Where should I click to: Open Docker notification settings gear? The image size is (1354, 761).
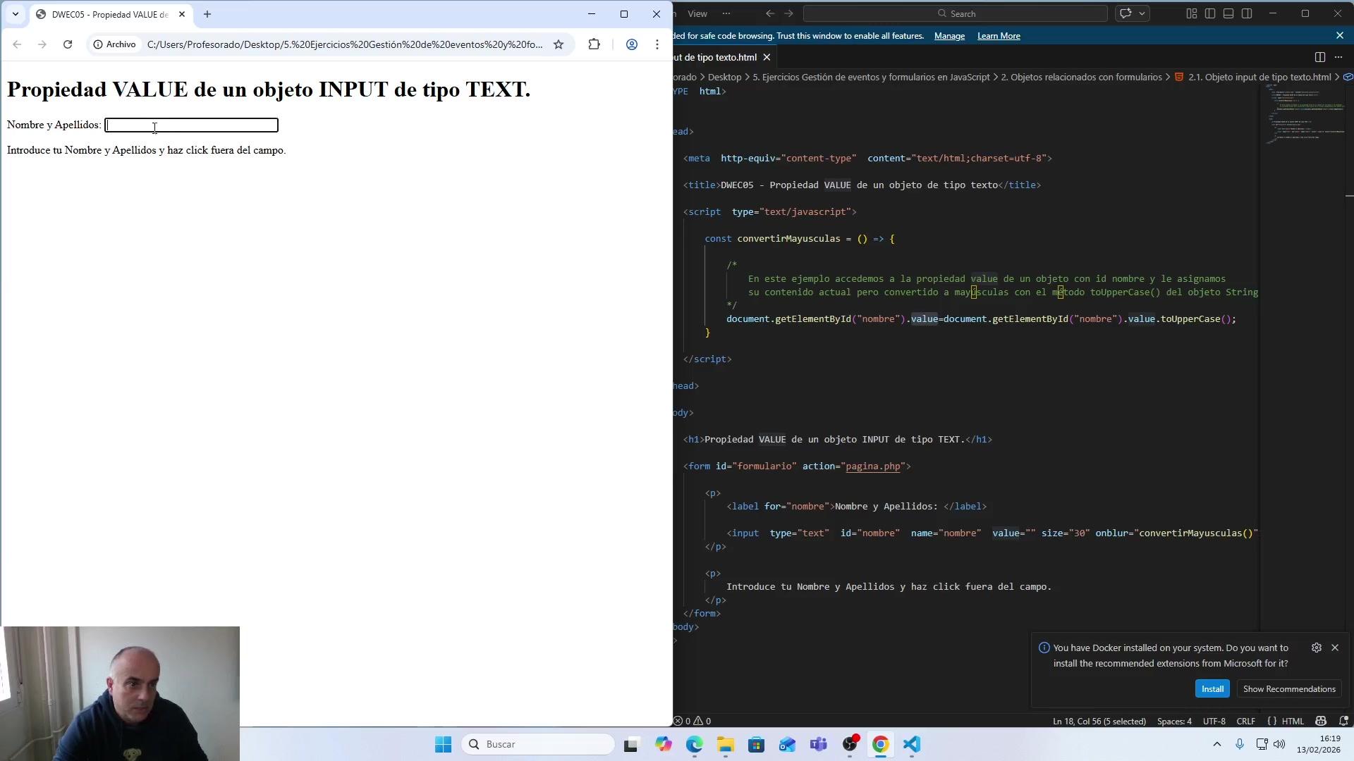1317,648
